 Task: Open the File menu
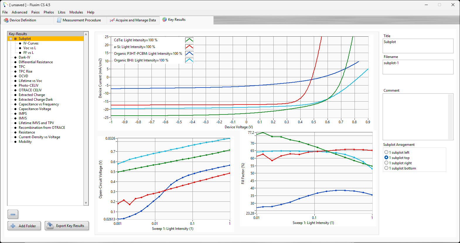click(x=5, y=12)
